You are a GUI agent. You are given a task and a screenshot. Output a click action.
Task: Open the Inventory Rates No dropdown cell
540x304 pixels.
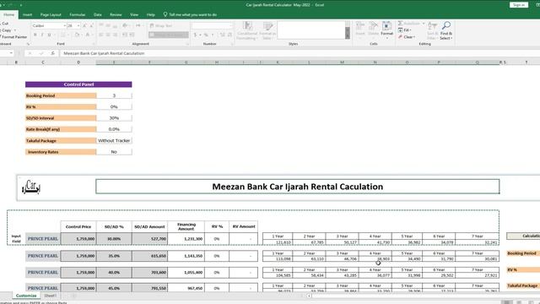pyautogui.click(x=114, y=152)
